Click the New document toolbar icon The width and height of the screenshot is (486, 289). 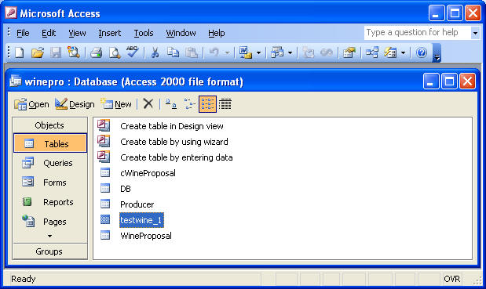[19, 52]
